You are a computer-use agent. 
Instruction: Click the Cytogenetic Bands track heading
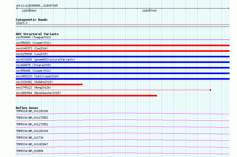(32, 20)
